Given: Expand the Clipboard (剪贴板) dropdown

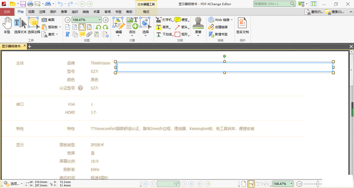Looking at the screenshot, I should [60, 27].
